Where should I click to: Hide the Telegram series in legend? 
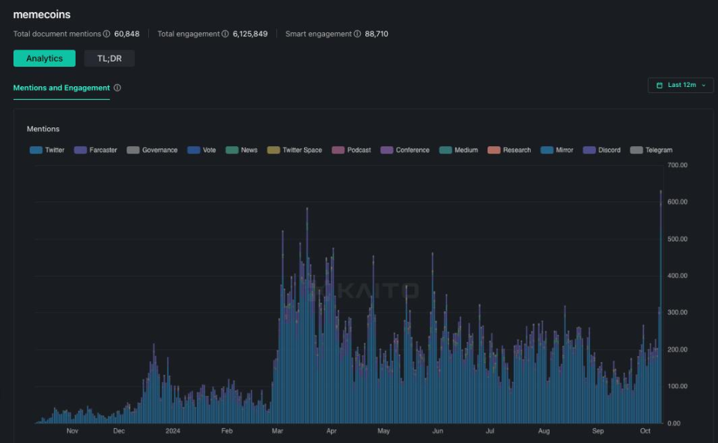tap(651, 150)
